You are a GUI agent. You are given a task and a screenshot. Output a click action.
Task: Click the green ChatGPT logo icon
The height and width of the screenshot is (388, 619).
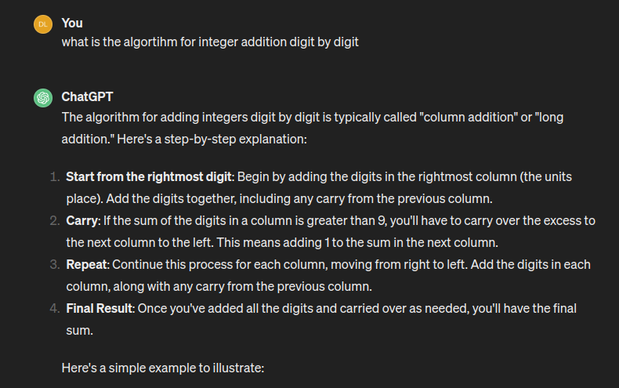43,98
